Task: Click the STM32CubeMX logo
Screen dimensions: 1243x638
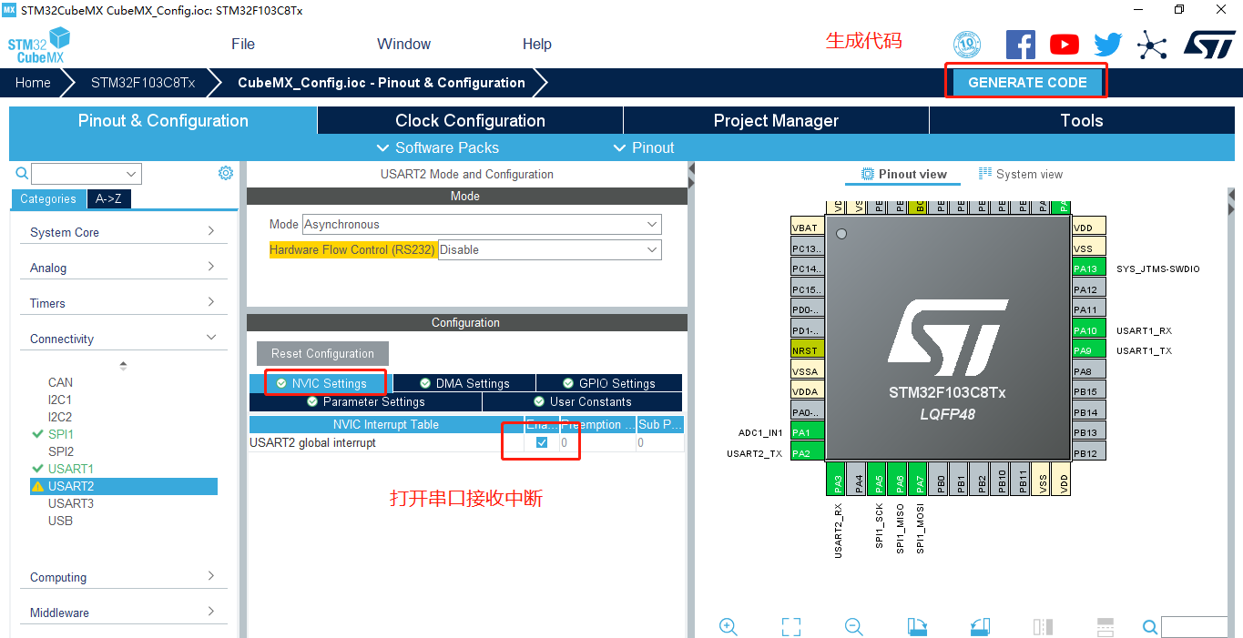Action: (x=39, y=46)
